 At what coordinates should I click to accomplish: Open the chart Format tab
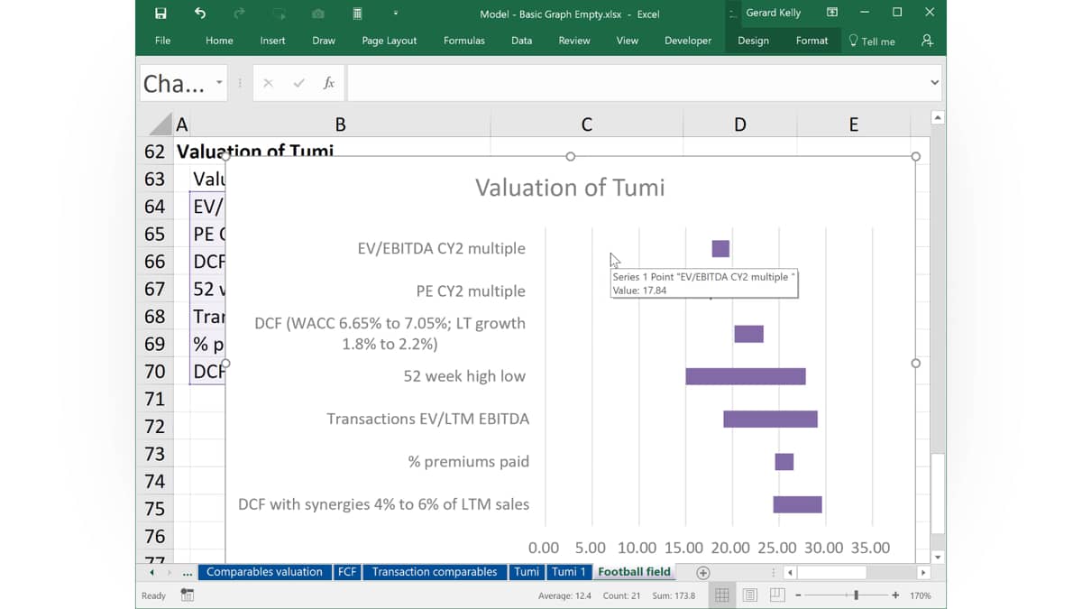[x=811, y=41]
